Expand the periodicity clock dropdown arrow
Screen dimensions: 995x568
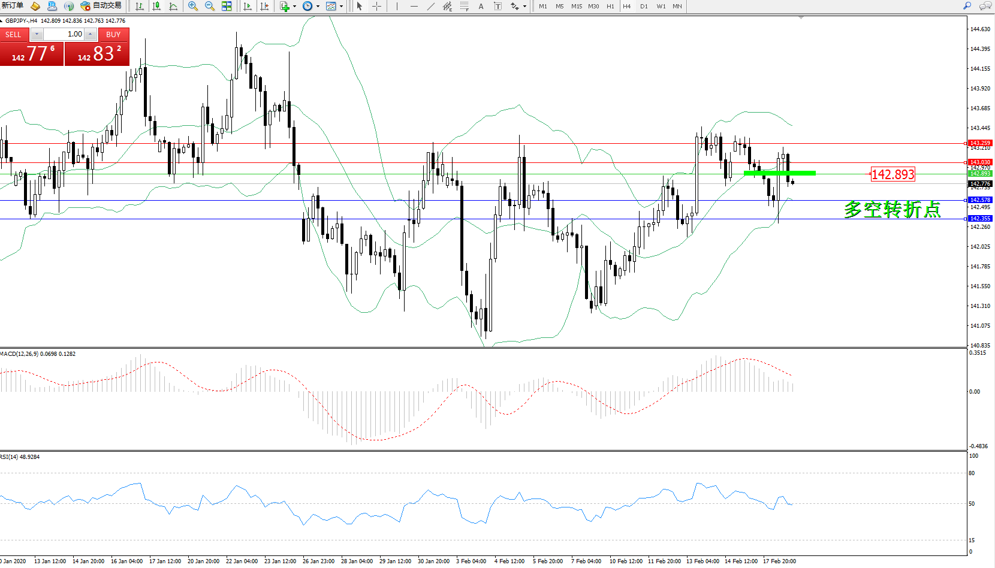(x=318, y=6)
